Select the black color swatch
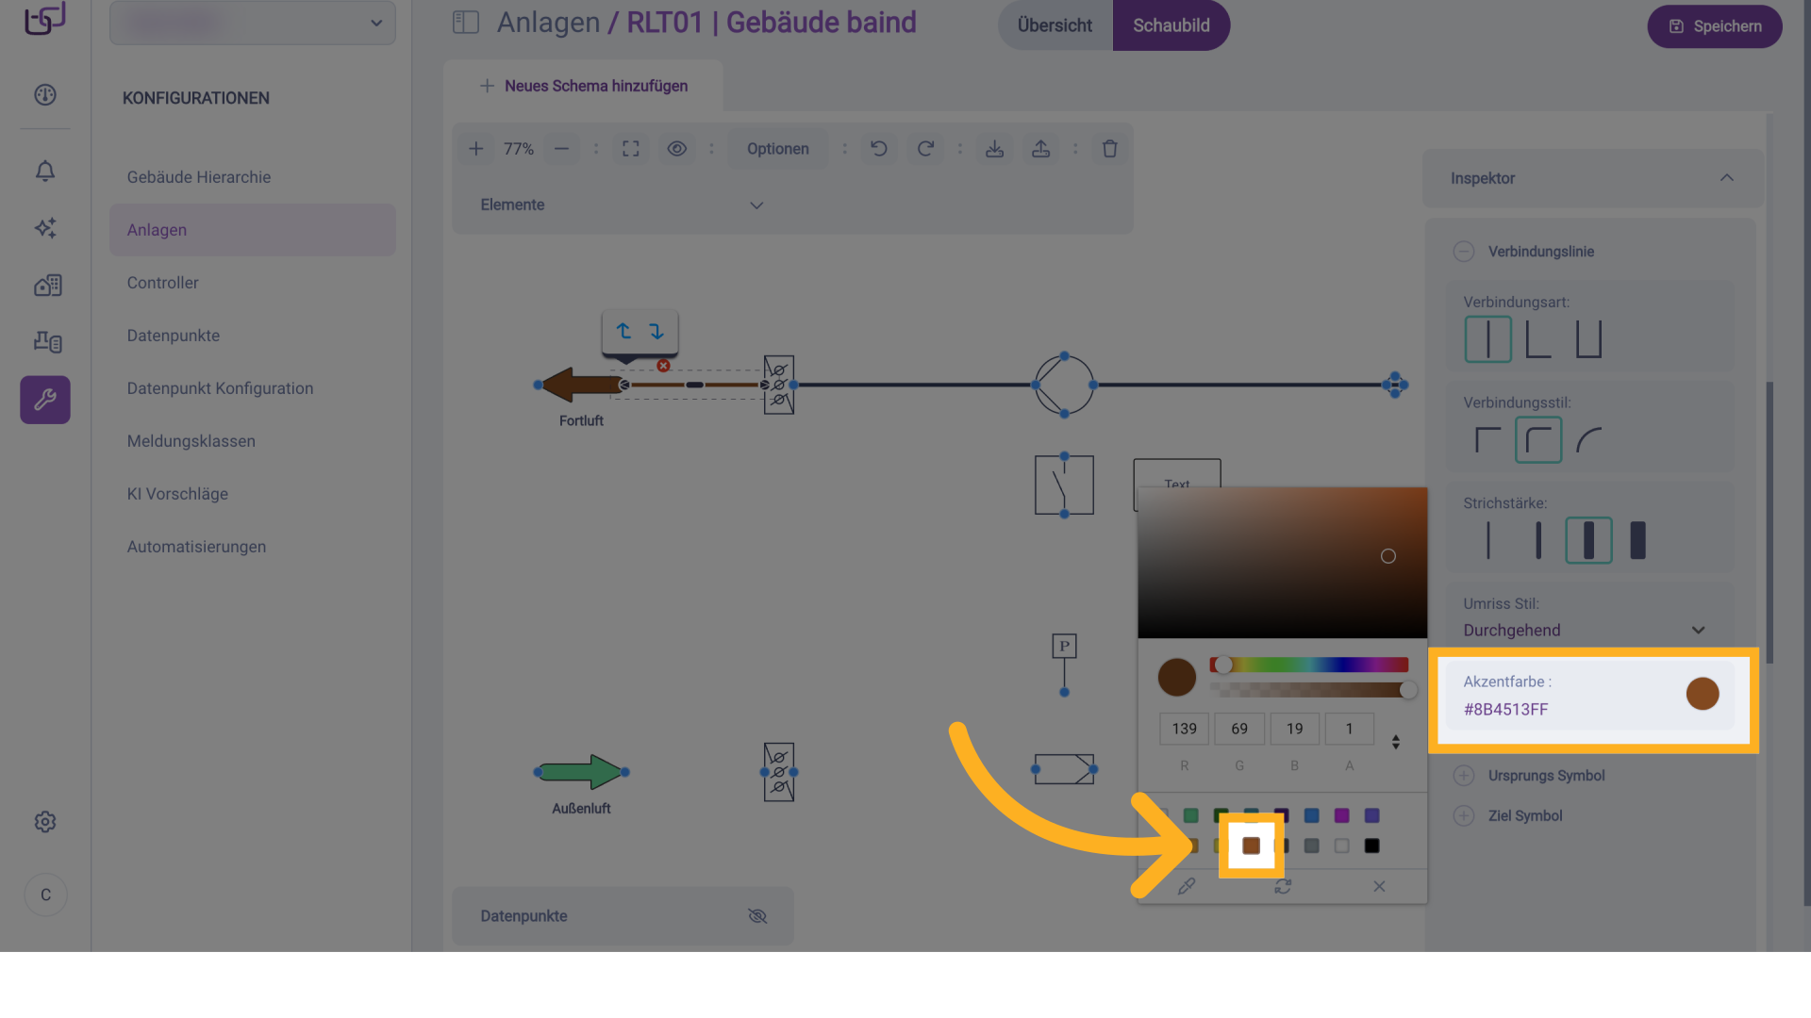The height and width of the screenshot is (1018, 1811). pyautogui.click(x=1371, y=846)
